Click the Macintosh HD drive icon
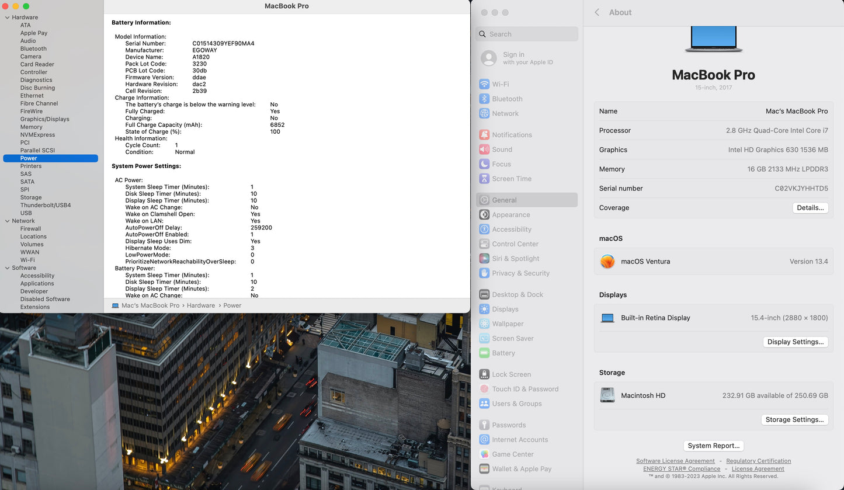 point(607,395)
